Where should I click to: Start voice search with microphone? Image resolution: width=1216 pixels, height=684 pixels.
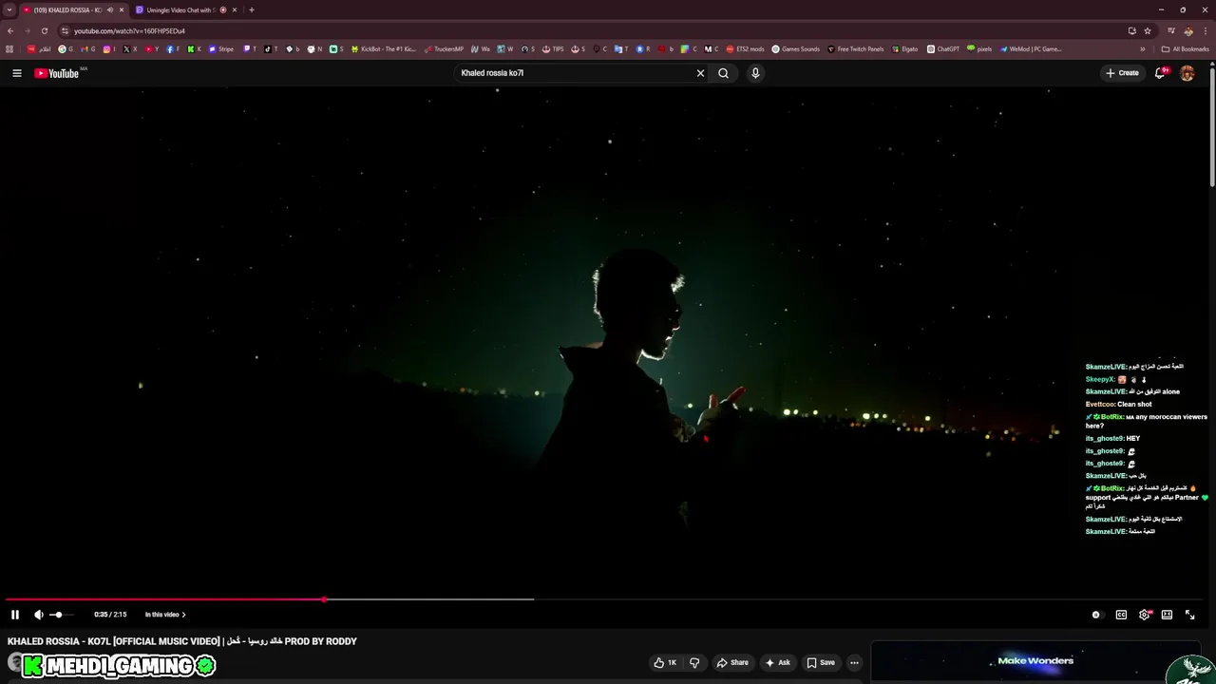755,73
